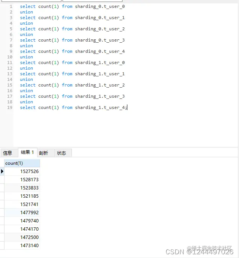Place cursor in sharding_0.t_user_0 on line 1
Viewport: 239px width, 258px height.
tap(100, 7)
